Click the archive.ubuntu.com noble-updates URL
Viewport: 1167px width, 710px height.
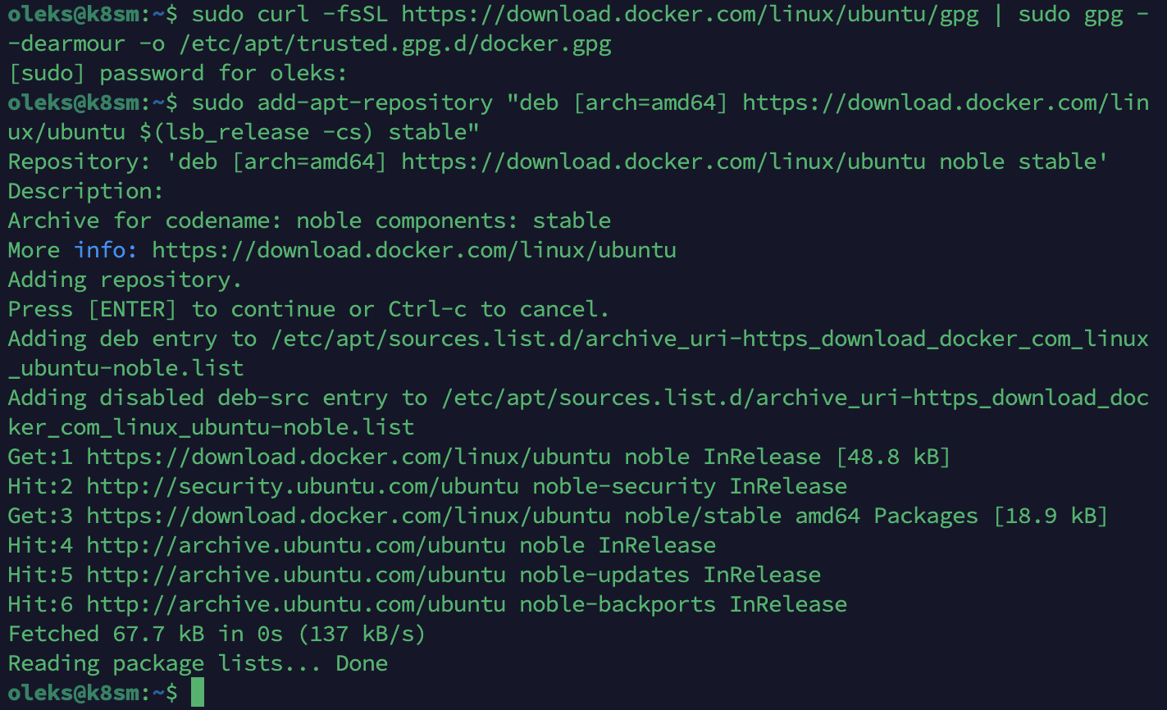296,575
